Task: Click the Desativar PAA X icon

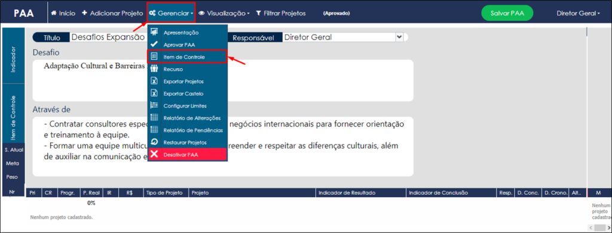Action: click(154, 155)
